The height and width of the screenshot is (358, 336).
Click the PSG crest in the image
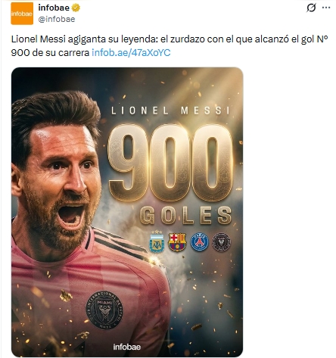200,242
